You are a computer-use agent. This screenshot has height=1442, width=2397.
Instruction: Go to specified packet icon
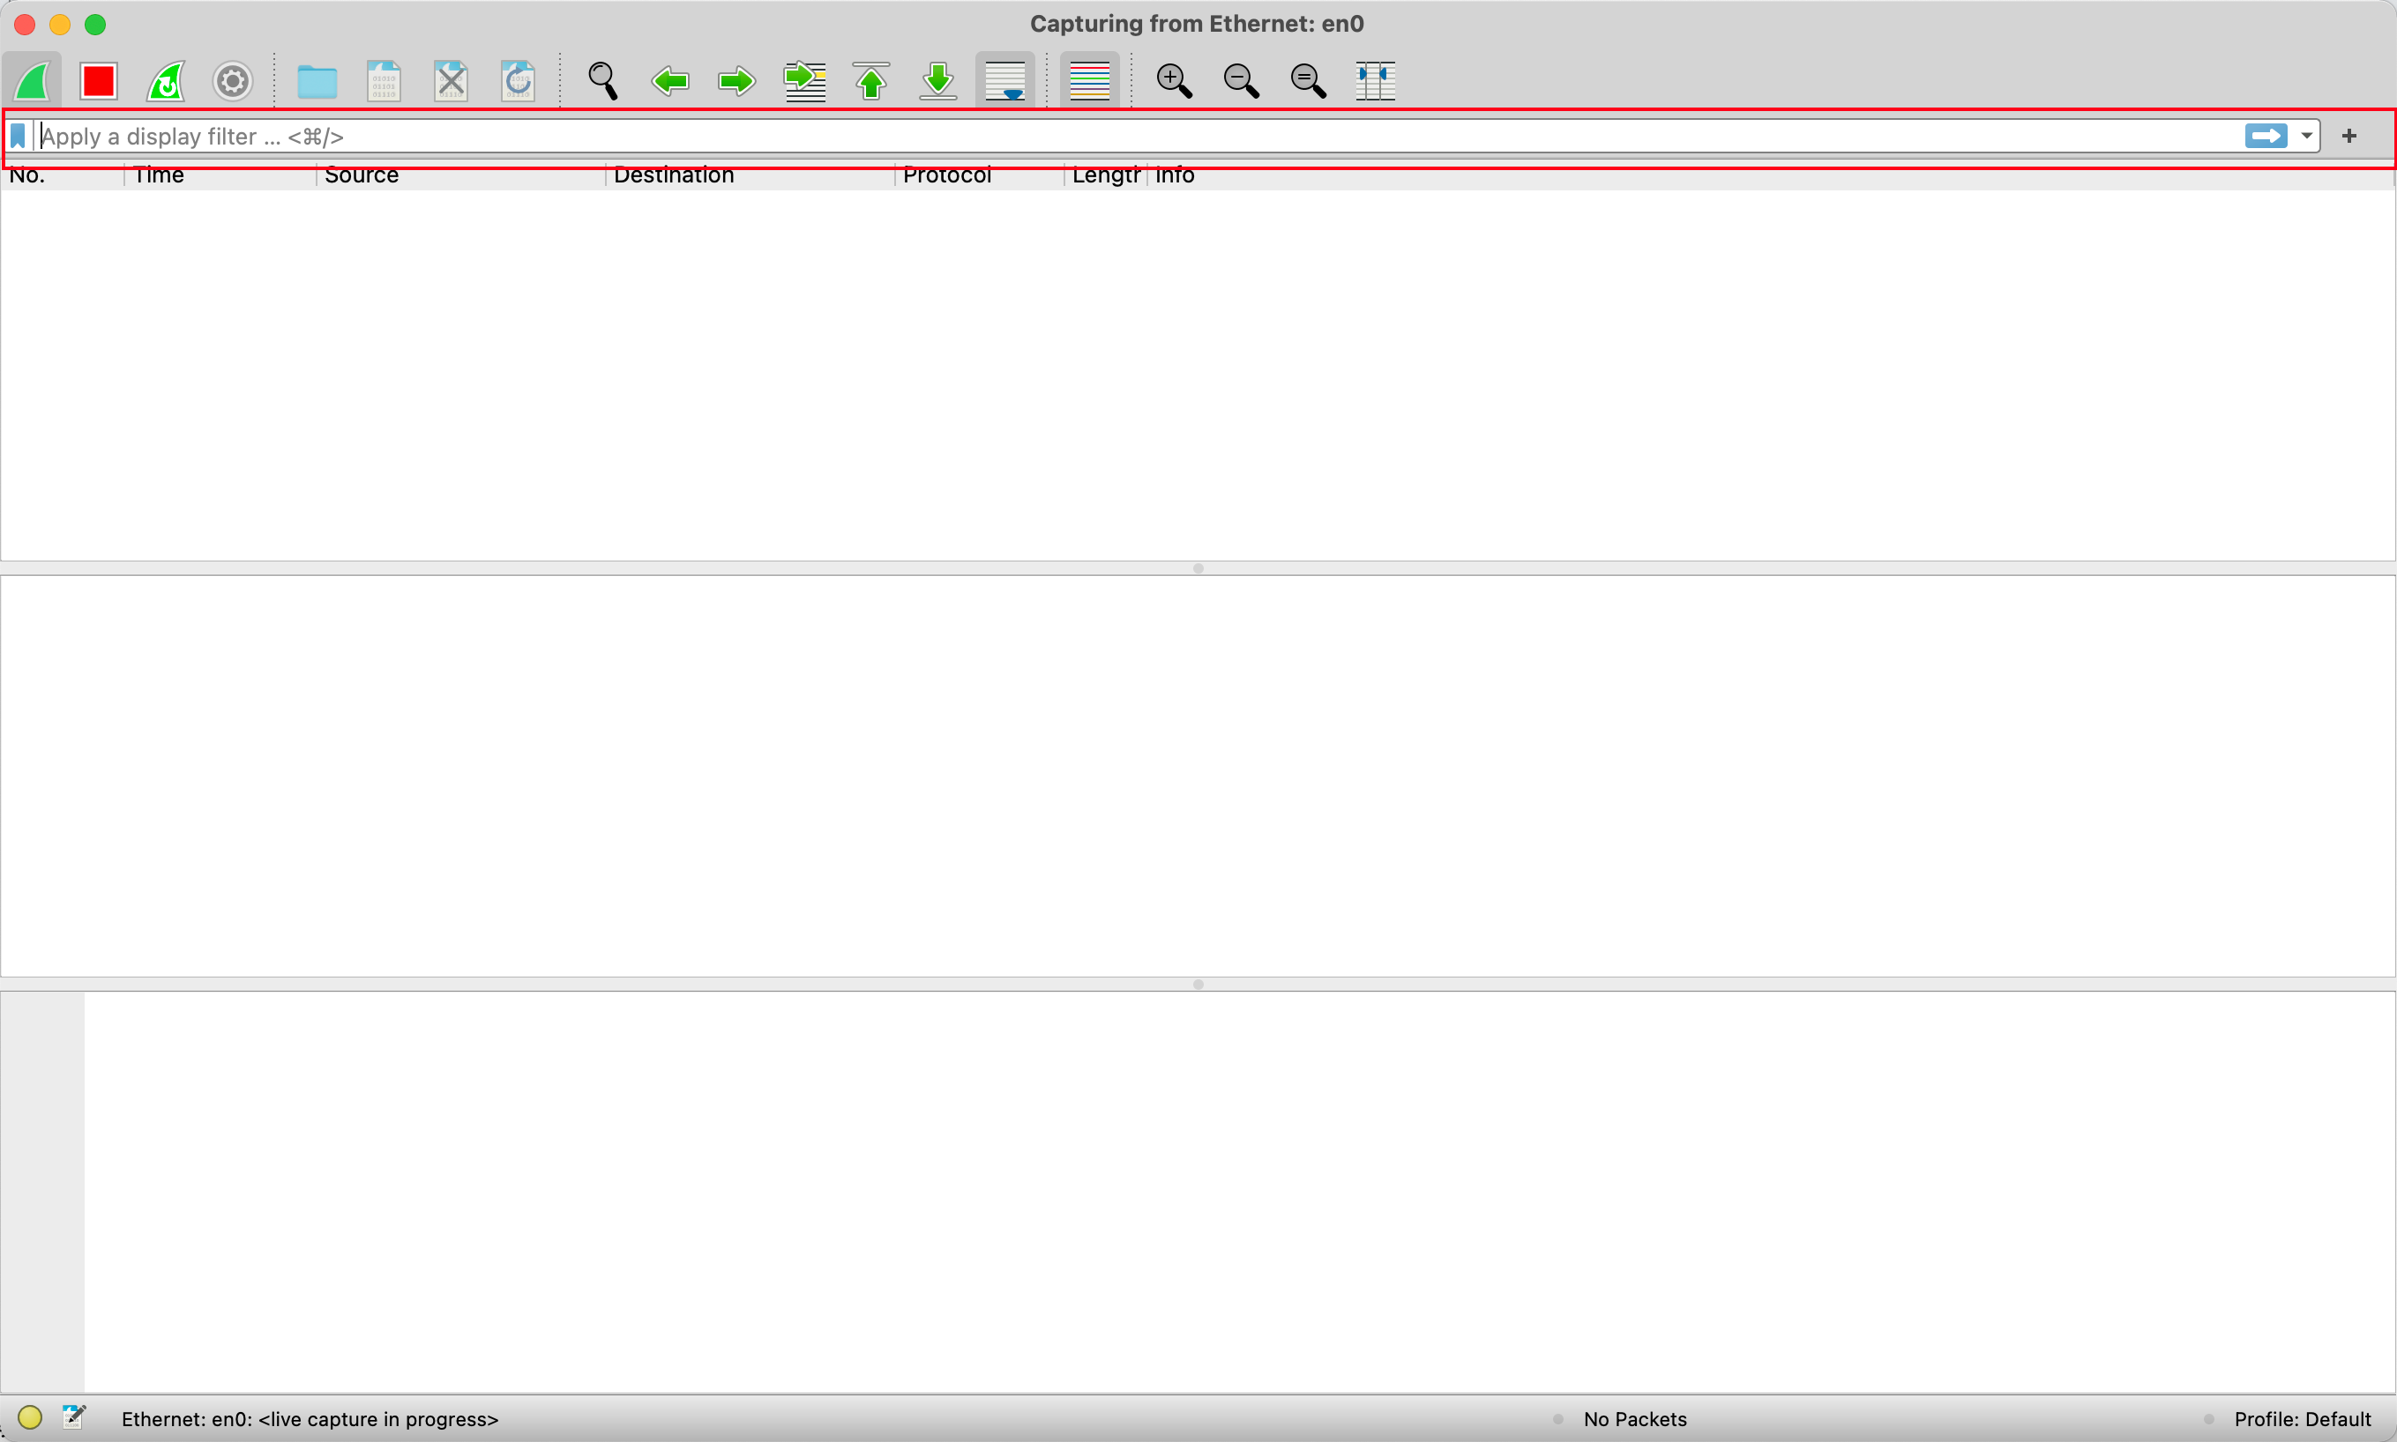click(804, 81)
